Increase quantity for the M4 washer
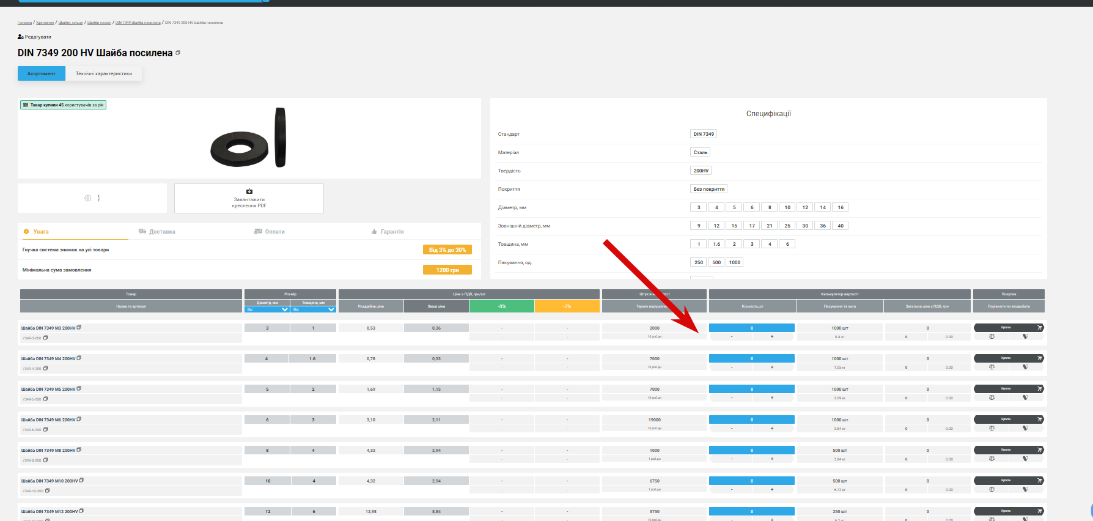Viewport: 1093px width, 521px height. point(772,368)
